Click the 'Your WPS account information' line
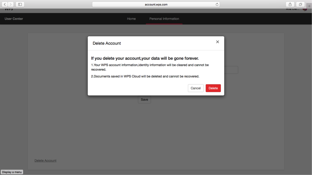312x175 pixels. 150,67
